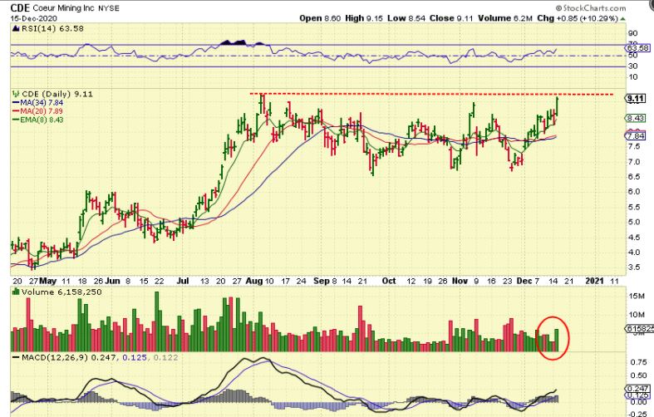Click the May label on date axis
The image size is (654, 417).
48,281
